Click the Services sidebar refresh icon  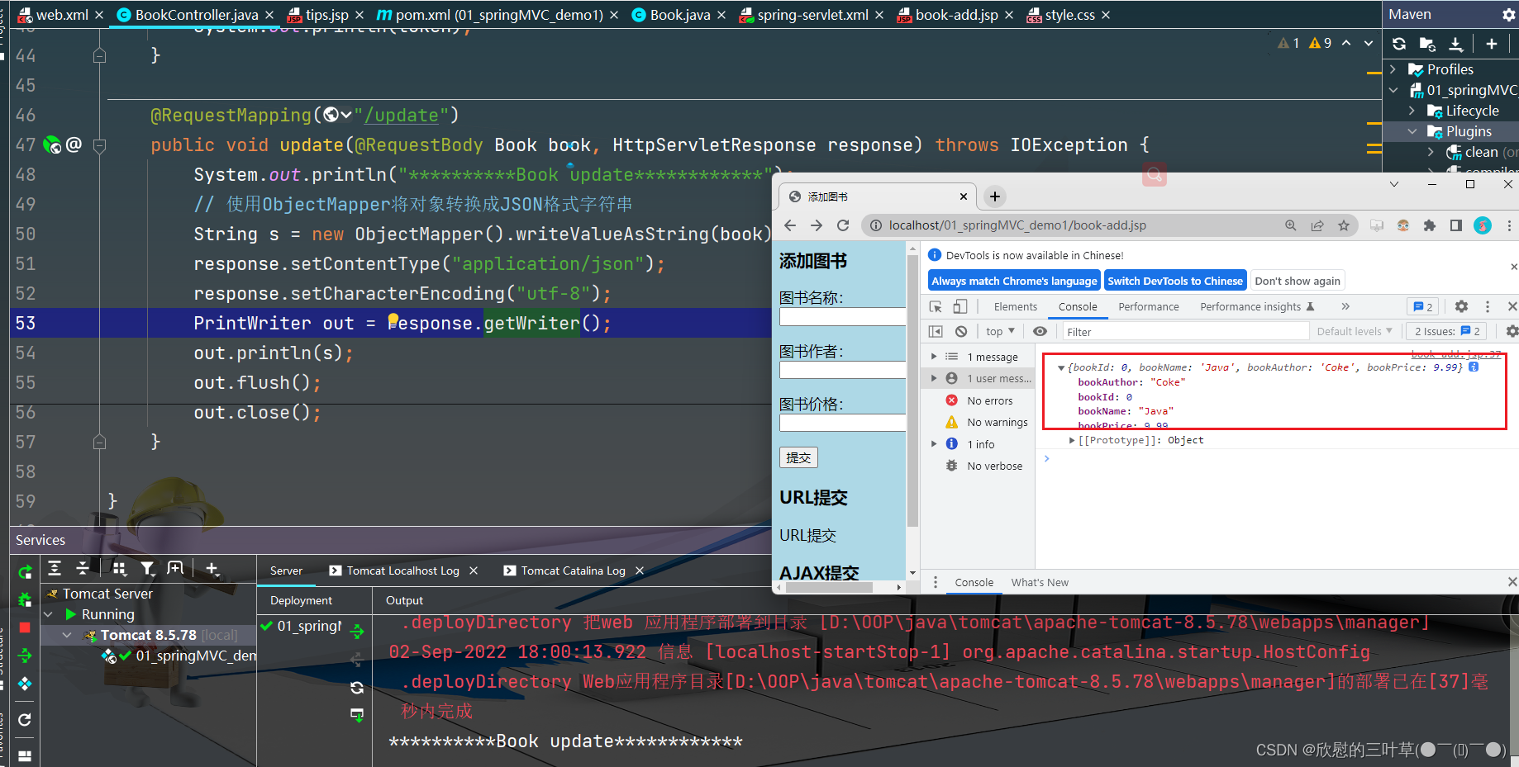pyautogui.click(x=25, y=720)
